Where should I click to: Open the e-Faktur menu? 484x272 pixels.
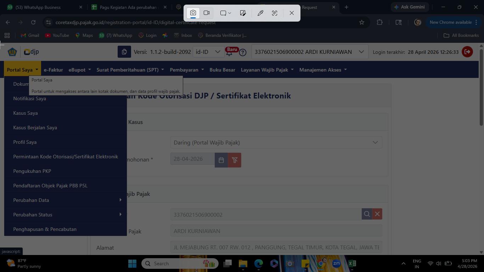coord(54,70)
